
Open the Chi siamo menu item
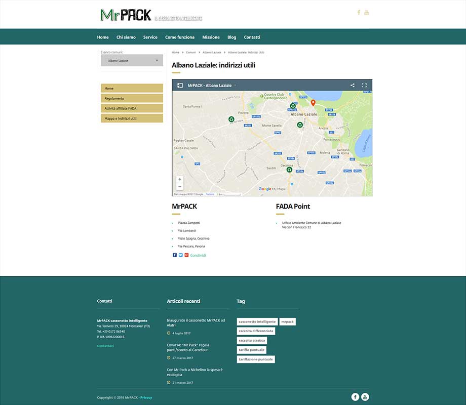[x=126, y=37]
